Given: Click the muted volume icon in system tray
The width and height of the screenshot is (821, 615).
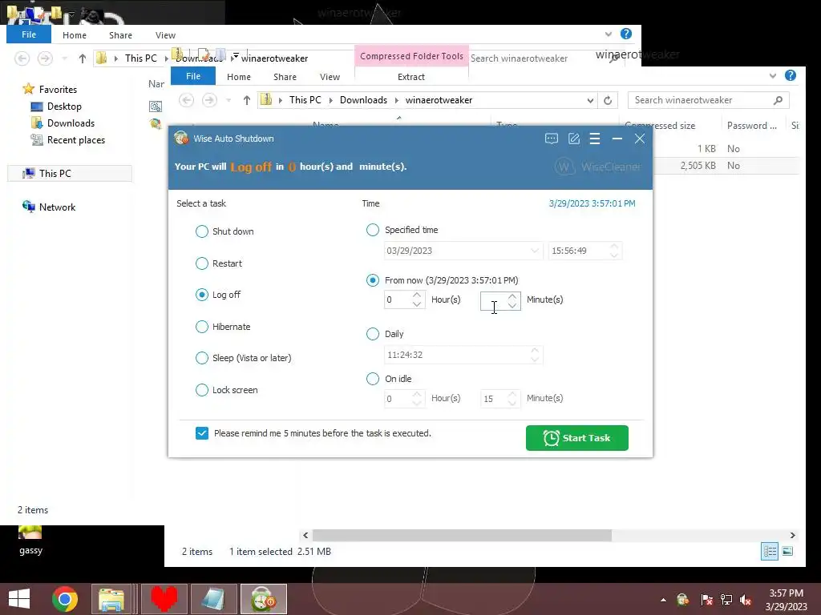Looking at the screenshot, I should click(x=746, y=600).
